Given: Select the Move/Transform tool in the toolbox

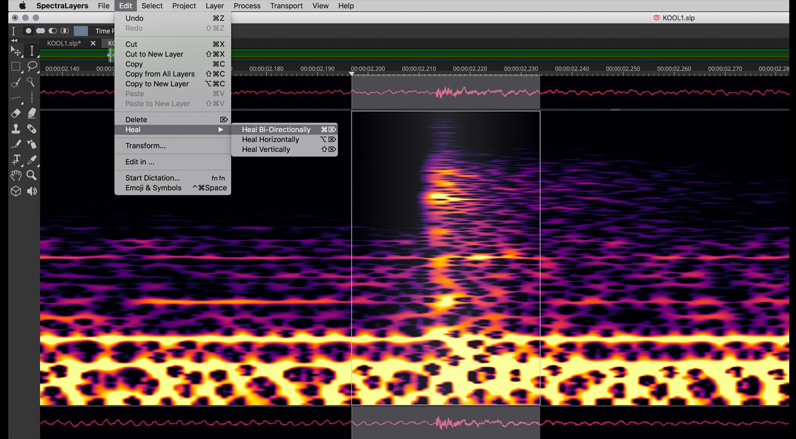Looking at the screenshot, I should pos(16,51).
